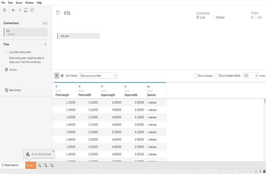Image resolution: width=266 pixels, height=174 pixels.
Task: Click the refresh data source icon
Action: tap(32, 10)
